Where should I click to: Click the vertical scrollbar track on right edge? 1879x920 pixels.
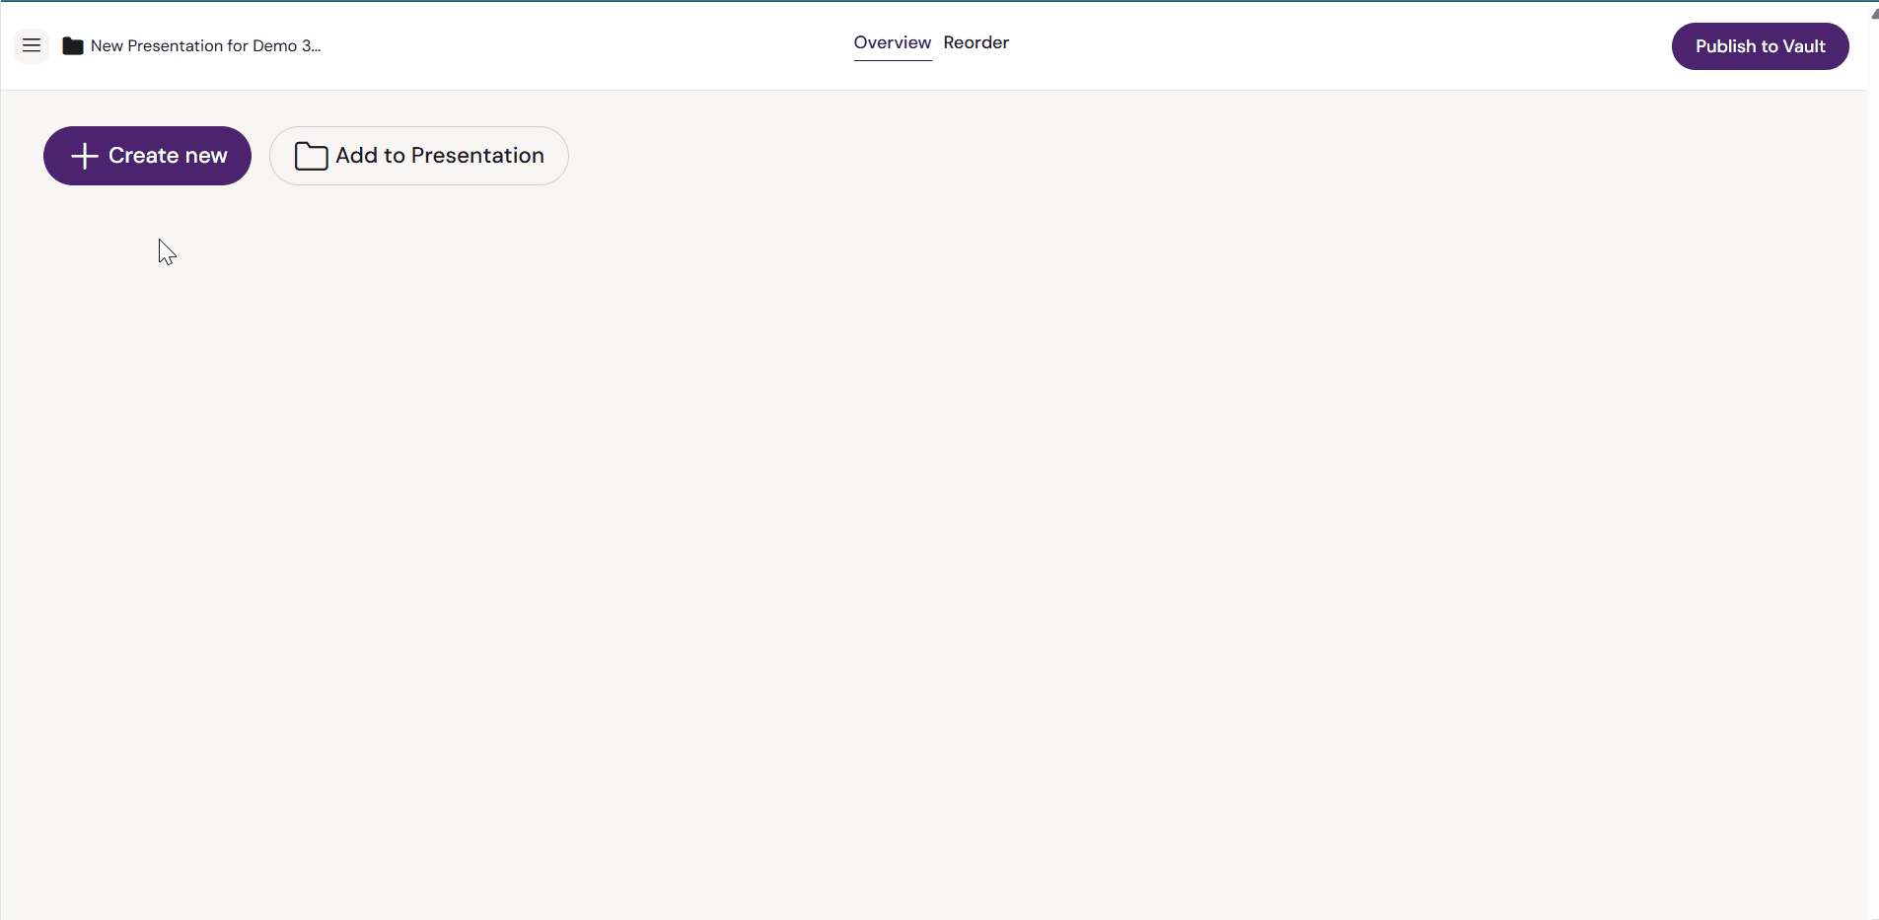pyautogui.click(x=1873, y=463)
